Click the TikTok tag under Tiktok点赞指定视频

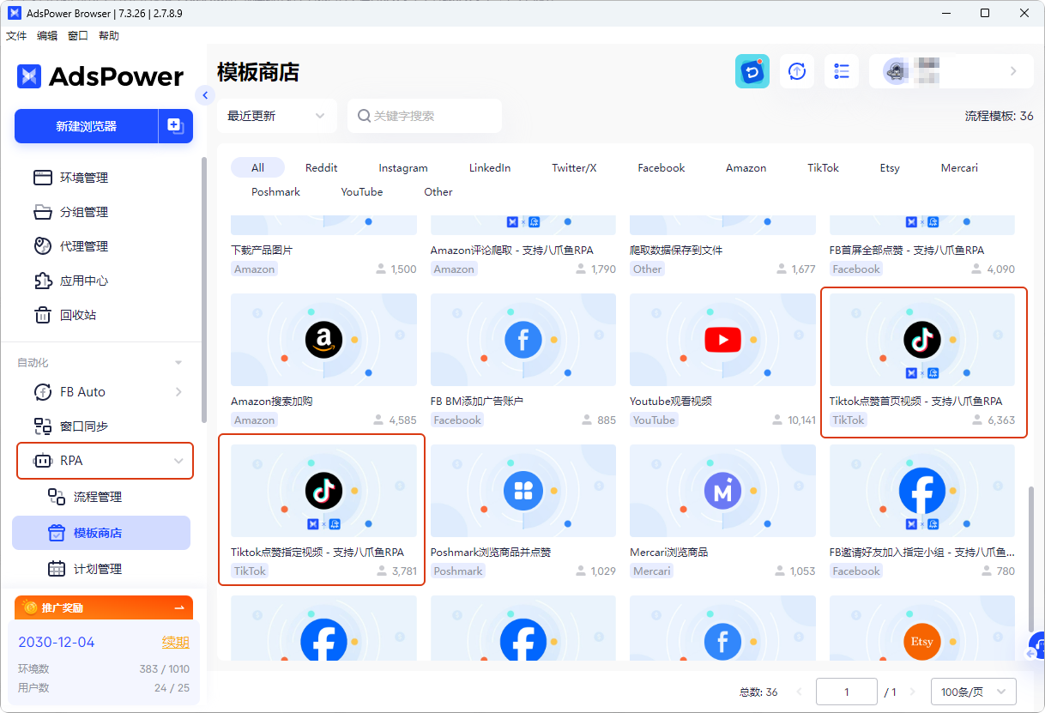click(x=250, y=571)
